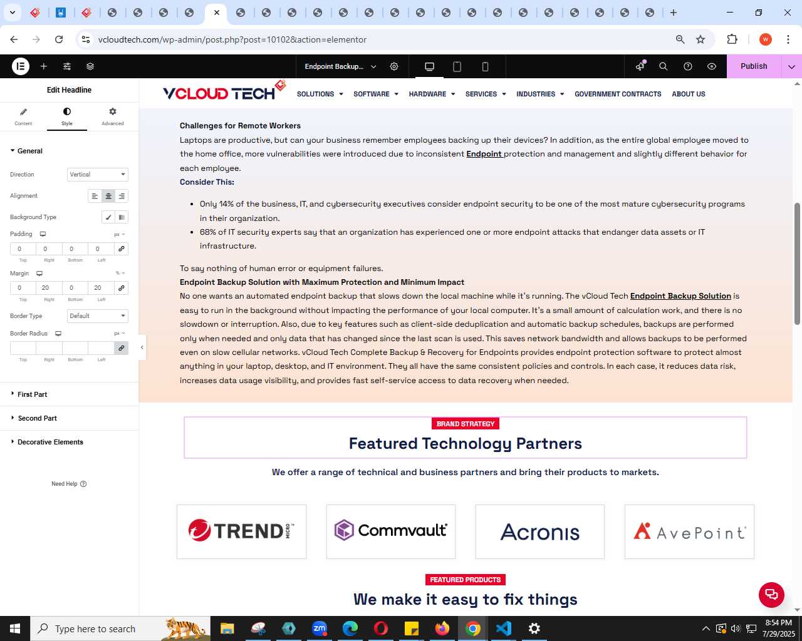Align headline left

pyautogui.click(x=95, y=196)
